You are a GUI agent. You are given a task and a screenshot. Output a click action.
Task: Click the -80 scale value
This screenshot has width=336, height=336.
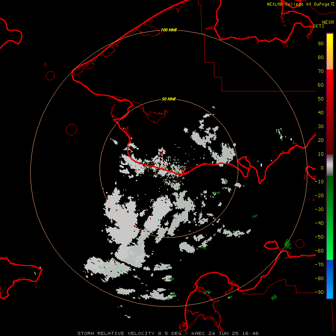click(319, 279)
